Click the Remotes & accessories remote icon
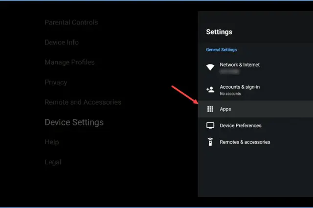 (210, 142)
